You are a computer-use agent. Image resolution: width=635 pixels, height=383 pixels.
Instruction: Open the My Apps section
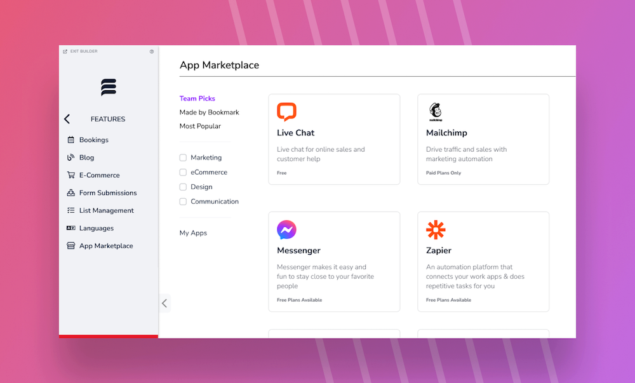pyautogui.click(x=193, y=233)
